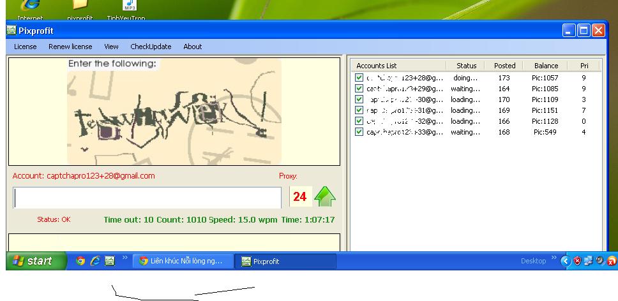Image resolution: width=618 pixels, height=301 pixels.
Task: Focus the captcha answer text field
Action: pyautogui.click(x=147, y=198)
